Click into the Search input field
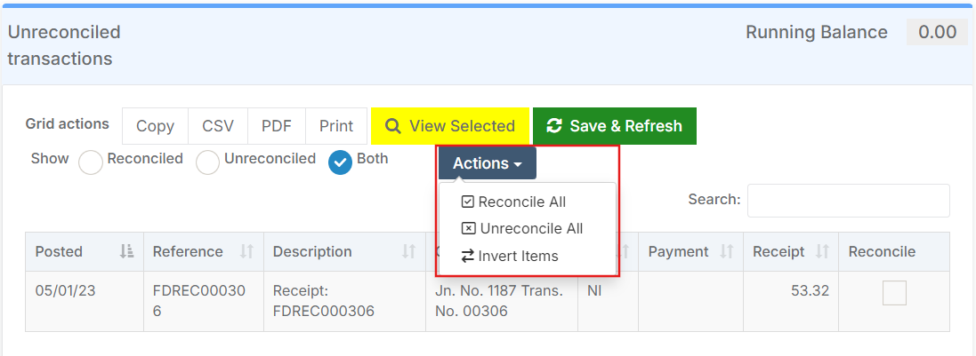This screenshot has height=356, width=976. point(848,201)
